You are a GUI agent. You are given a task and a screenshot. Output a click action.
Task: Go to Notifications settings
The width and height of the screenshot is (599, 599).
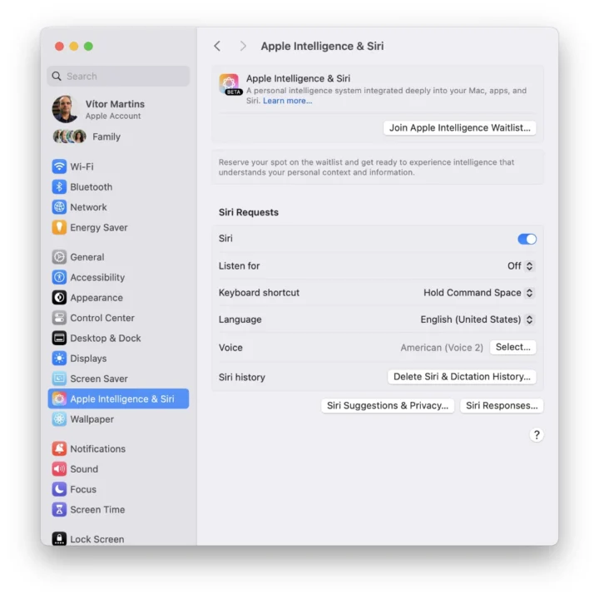point(118,448)
